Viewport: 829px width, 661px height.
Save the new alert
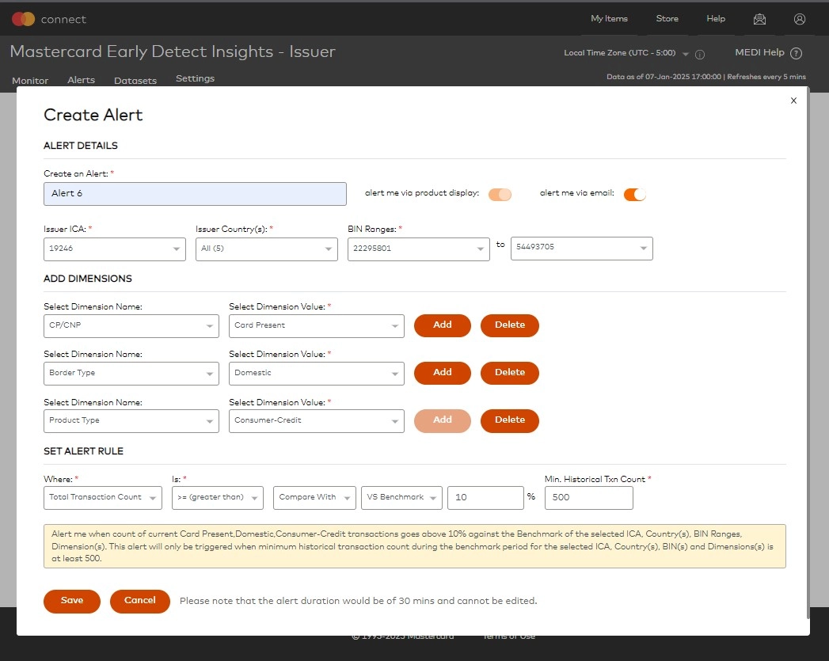[x=71, y=601]
